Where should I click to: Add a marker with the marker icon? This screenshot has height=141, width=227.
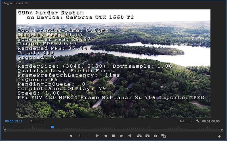71,136
